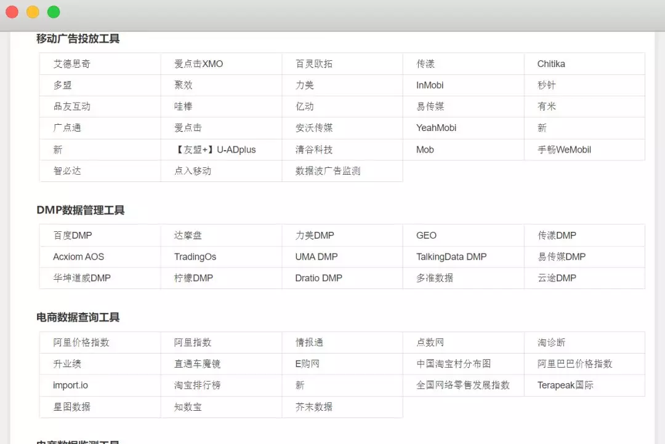Click the 中国淘宝村分布图 link
Image resolution: width=665 pixels, height=444 pixels.
point(453,364)
